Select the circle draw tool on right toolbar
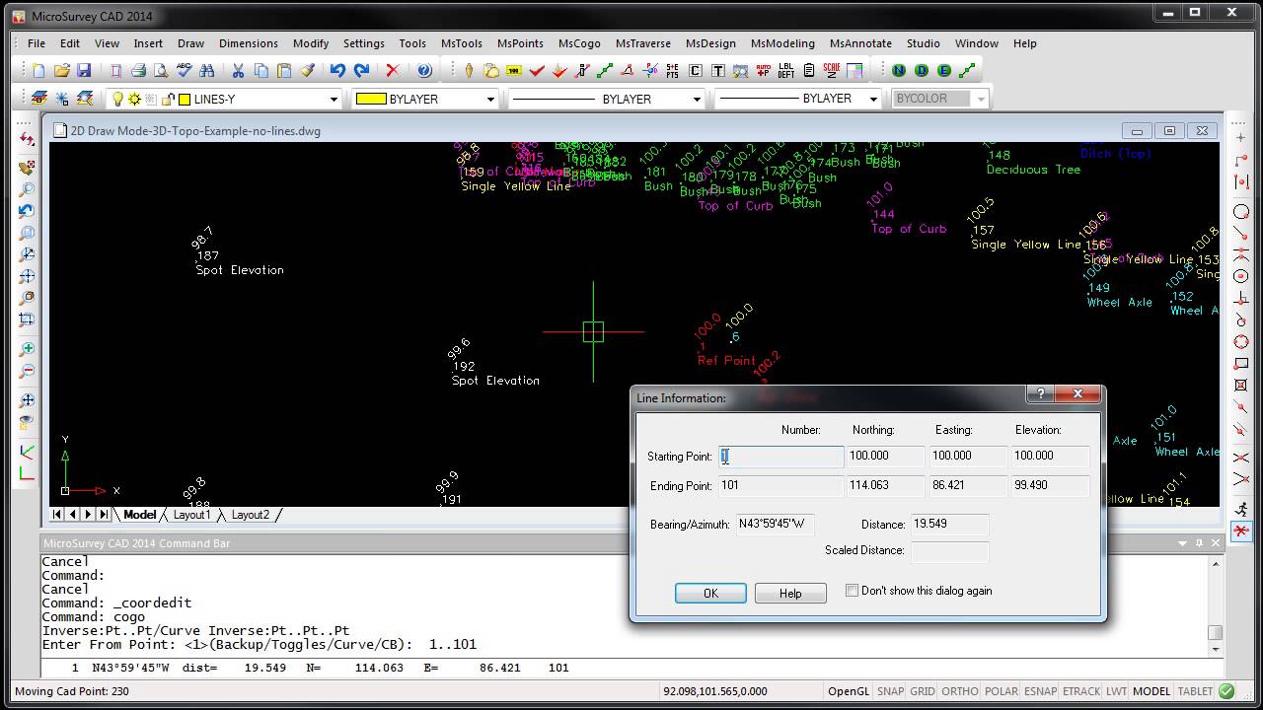The width and height of the screenshot is (1263, 710). click(1241, 211)
